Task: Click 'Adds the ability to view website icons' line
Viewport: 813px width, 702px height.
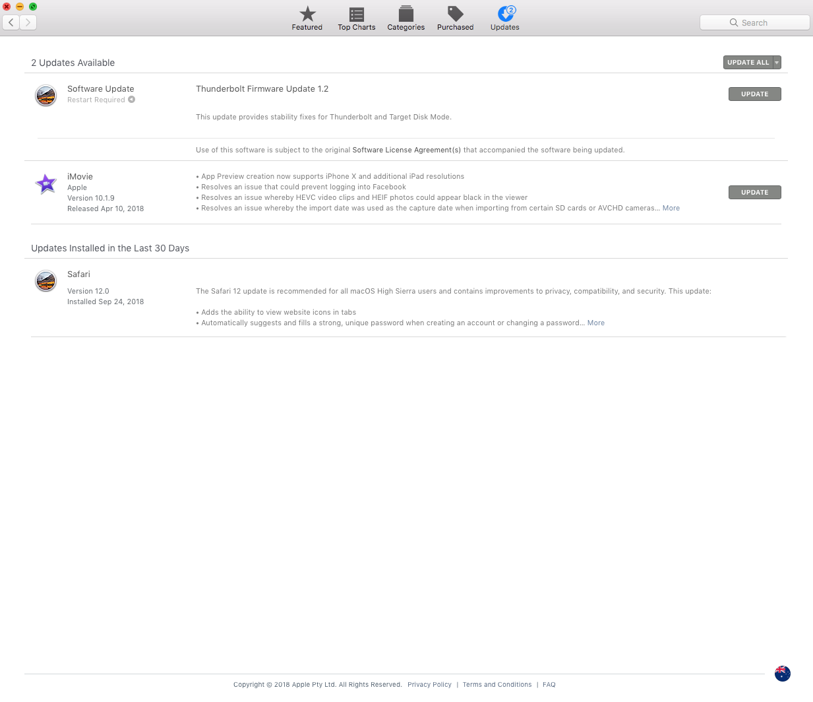Action: [276, 312]
